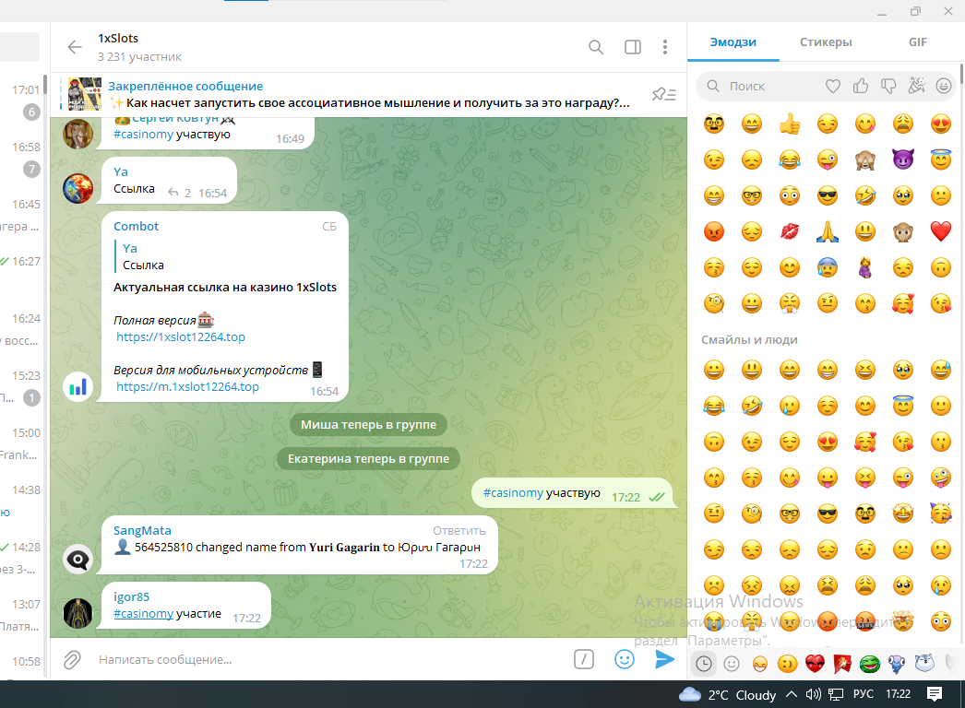The image size is (965, 708).
Task: Open the white cat emoji pack
Action: pyautogui.click(x=924, y=663)
